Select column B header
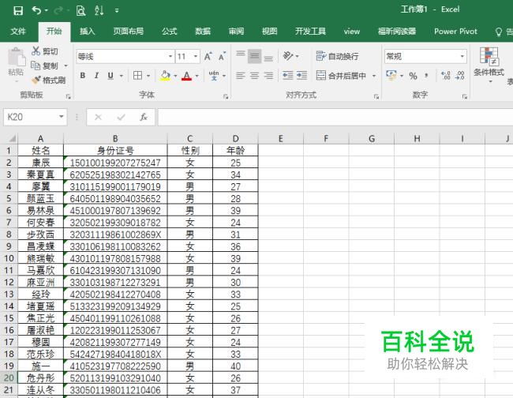Image resolution: width=513 pixels, height=398 pixels. coord(115,138)
